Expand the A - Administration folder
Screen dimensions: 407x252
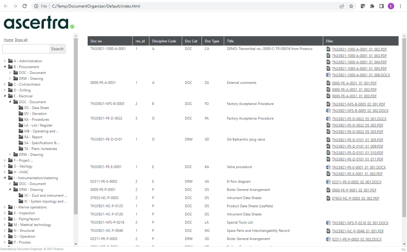tap(4, 61)
